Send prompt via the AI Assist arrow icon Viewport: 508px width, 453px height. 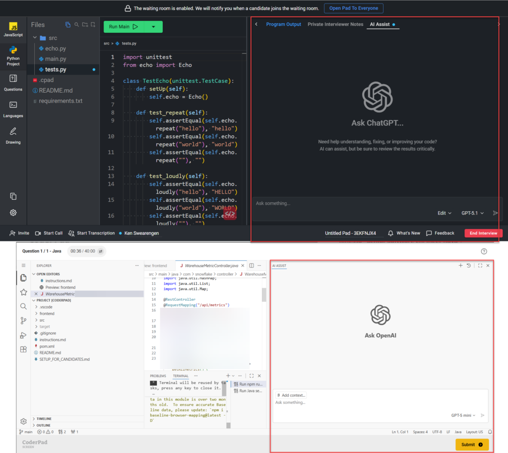(x=495, y=213)
